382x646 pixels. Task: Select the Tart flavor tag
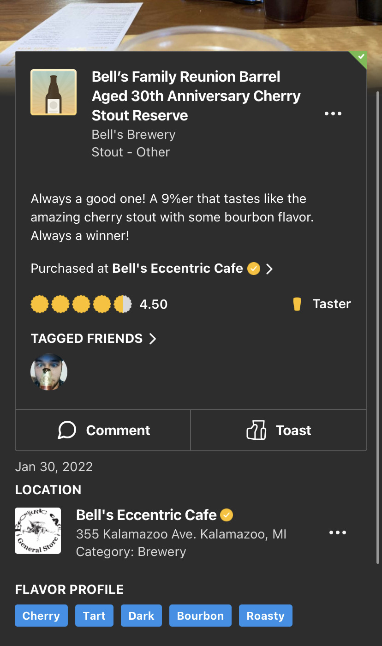tap(94, 616)
